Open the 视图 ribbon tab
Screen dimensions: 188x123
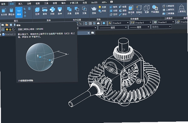(x=38, y=3)
